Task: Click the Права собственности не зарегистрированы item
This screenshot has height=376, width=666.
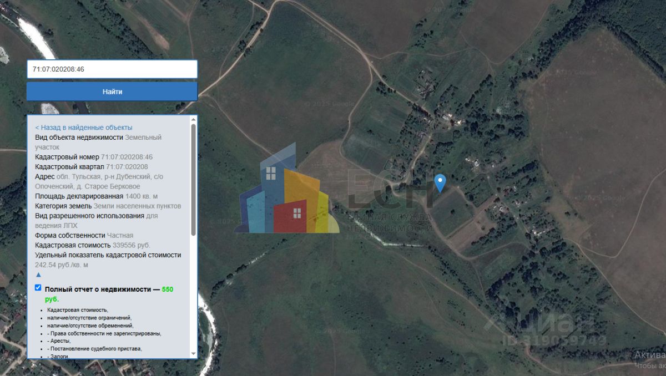Action: point(104,333)
